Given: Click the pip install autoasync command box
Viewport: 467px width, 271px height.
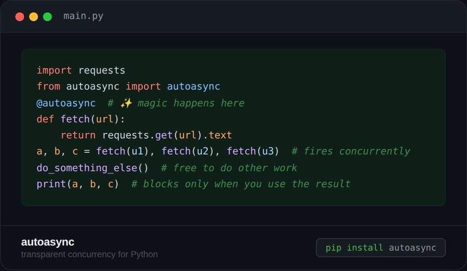Looking at the screenshot, I should click(381, 248).
